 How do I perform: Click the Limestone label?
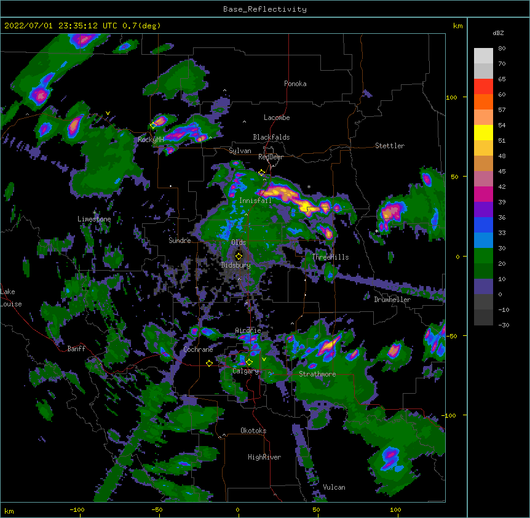94,219
